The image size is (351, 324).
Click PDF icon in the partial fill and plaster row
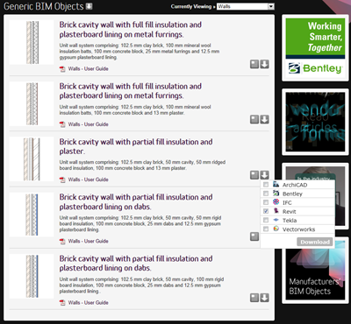62,180
